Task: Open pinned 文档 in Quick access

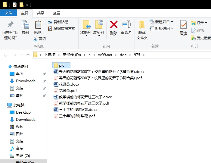Action: tap(17, 88)
